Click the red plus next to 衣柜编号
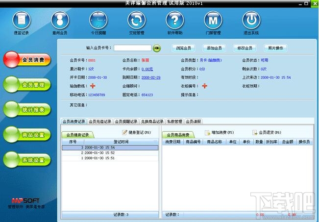The height and width of the screenshot is (222, 319). pos(204,86)
